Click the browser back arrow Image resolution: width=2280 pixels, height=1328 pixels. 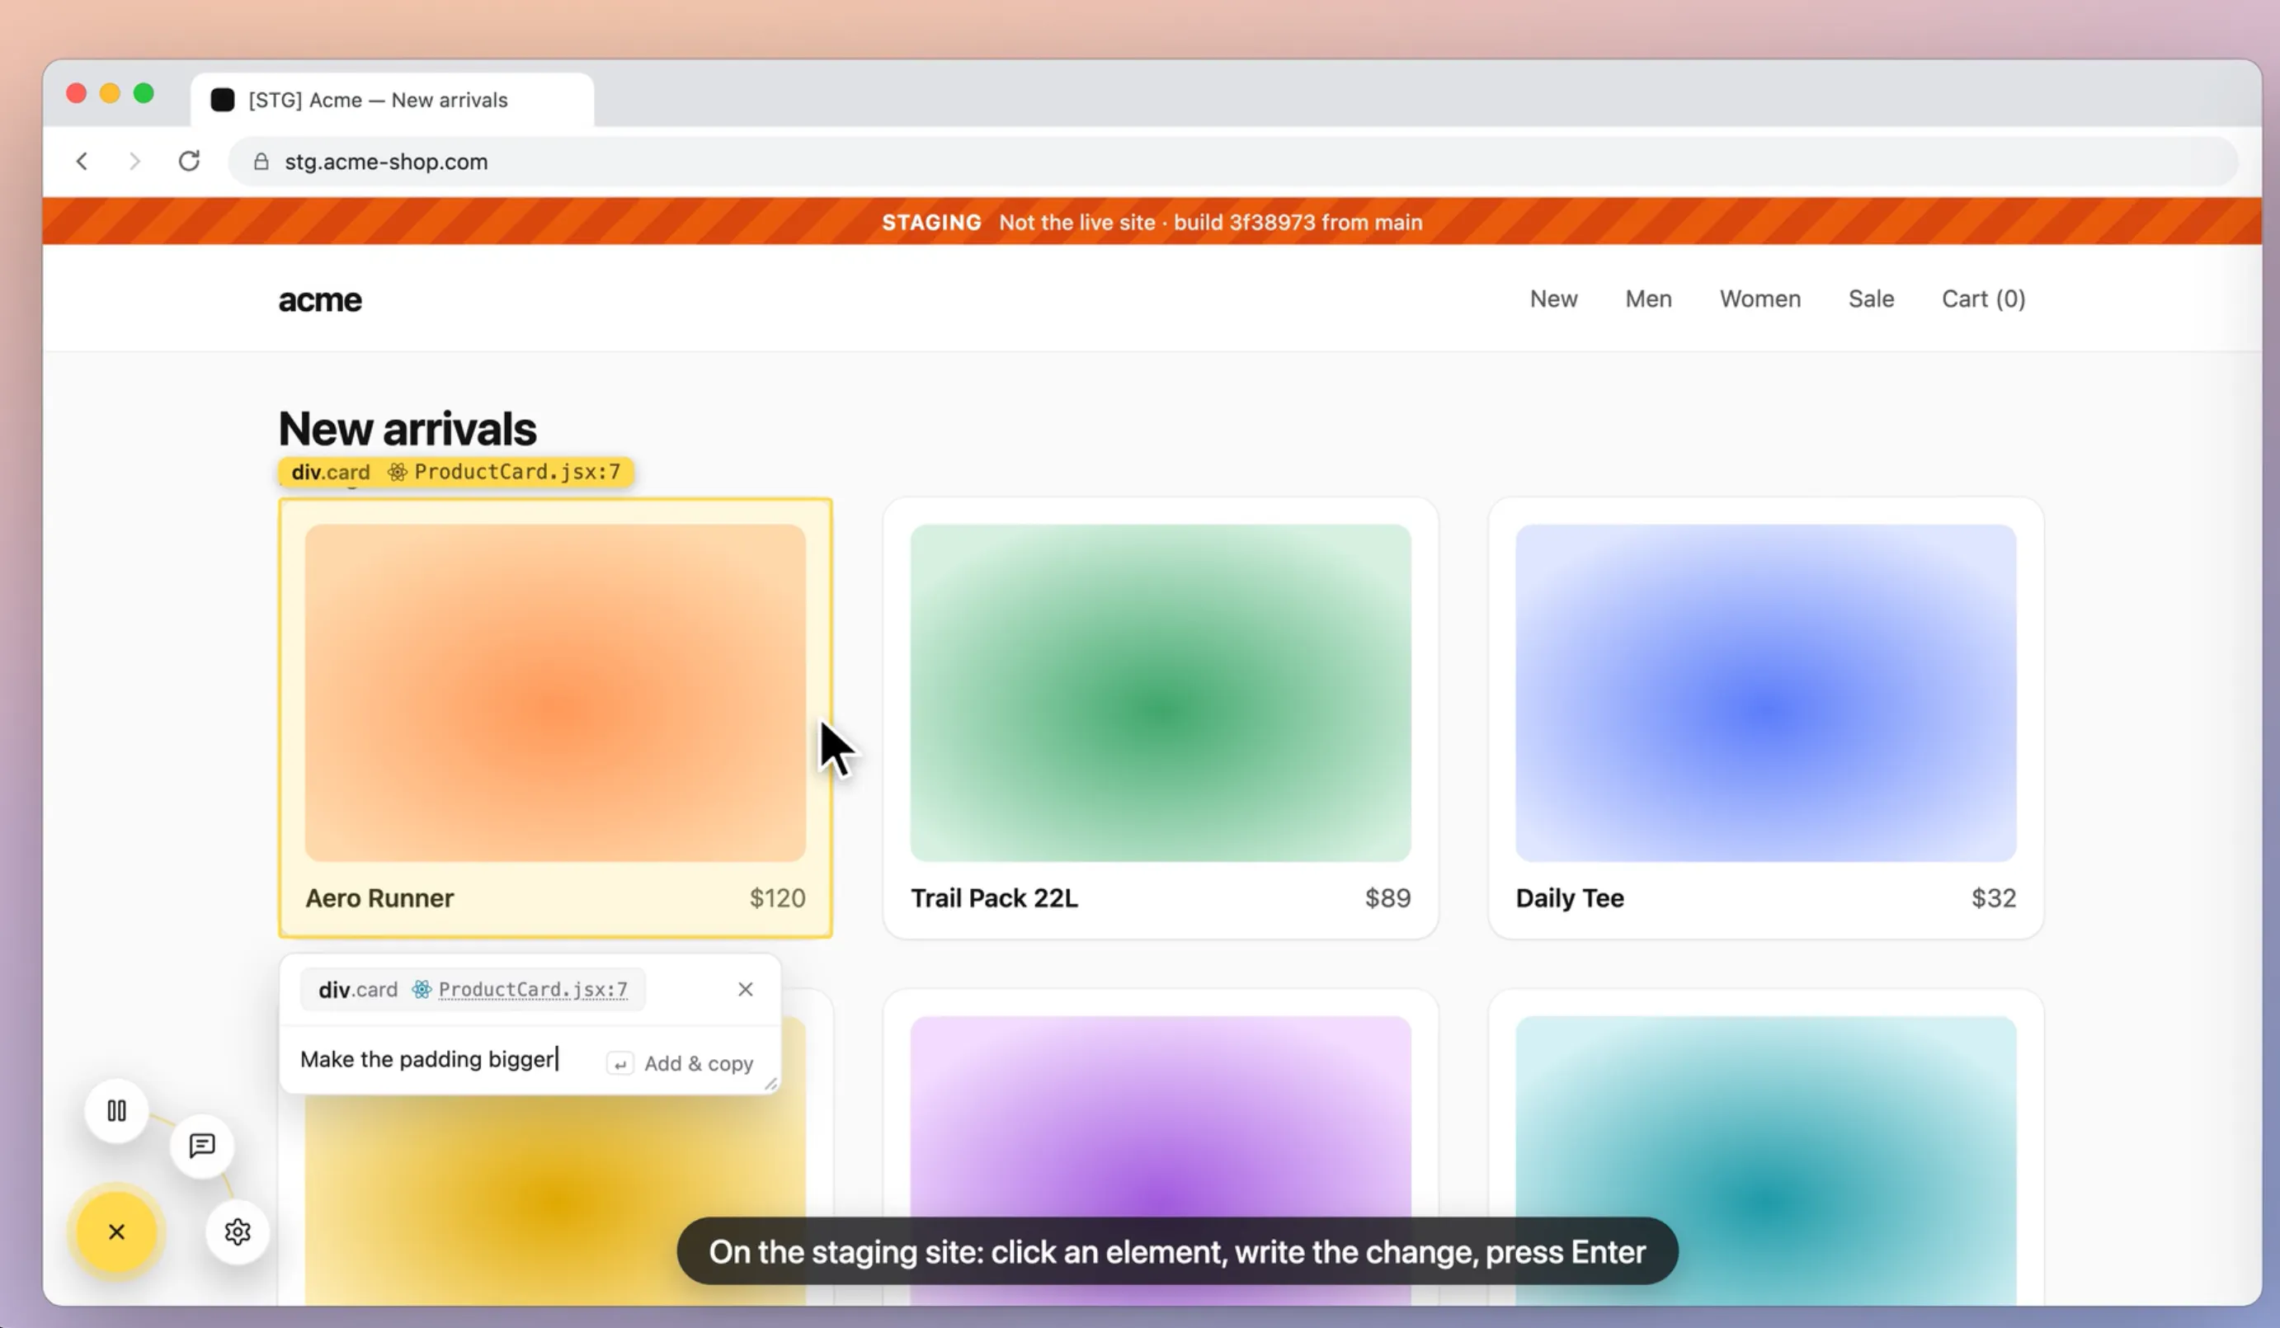click(82, 161)
